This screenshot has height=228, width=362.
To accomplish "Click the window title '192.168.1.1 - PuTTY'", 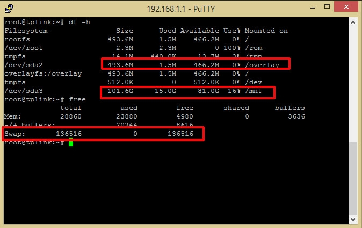I will click(181, 9).
